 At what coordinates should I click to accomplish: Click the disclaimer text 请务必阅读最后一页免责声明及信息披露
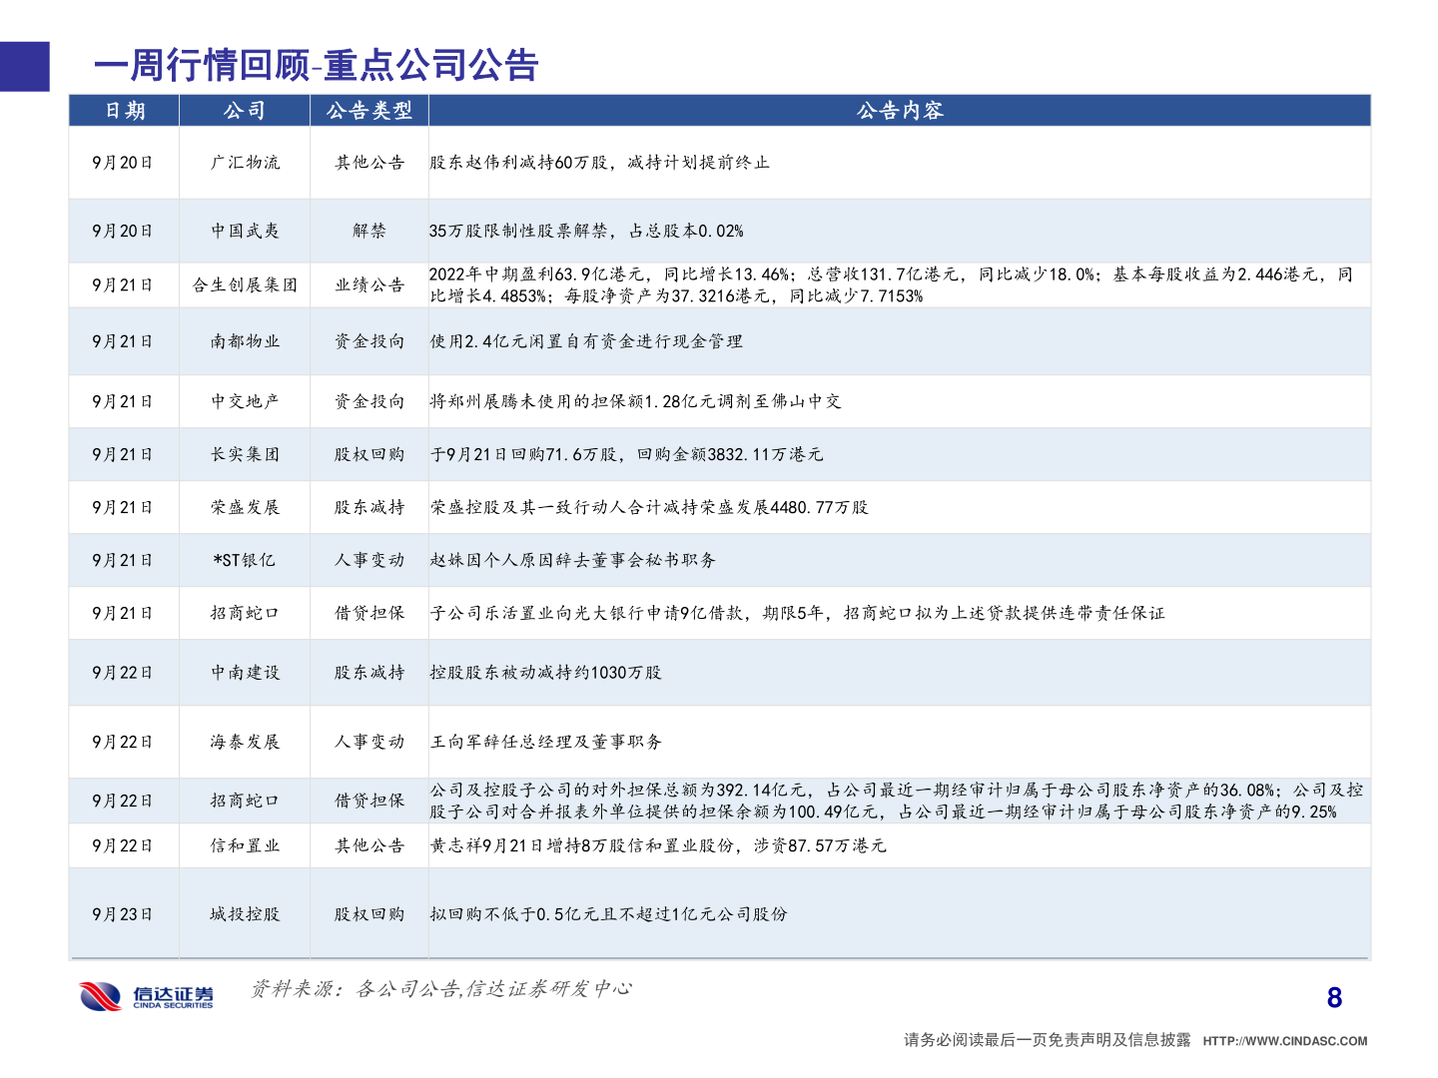coord(1045,1038)
